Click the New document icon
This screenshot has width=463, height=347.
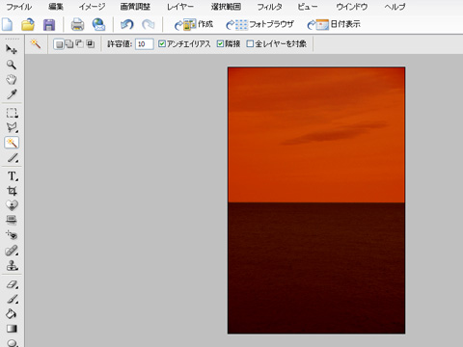[x=8, y=24]
